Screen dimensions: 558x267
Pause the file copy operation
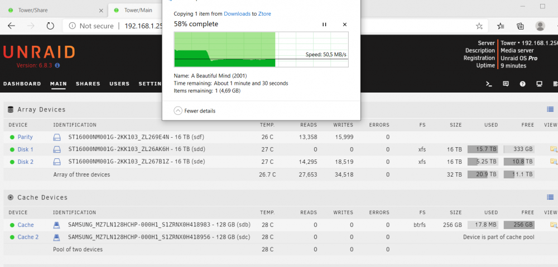[x=324, y=25]
